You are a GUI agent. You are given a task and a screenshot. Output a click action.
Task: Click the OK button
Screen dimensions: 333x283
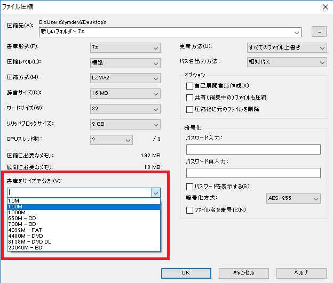coord(185,272)
